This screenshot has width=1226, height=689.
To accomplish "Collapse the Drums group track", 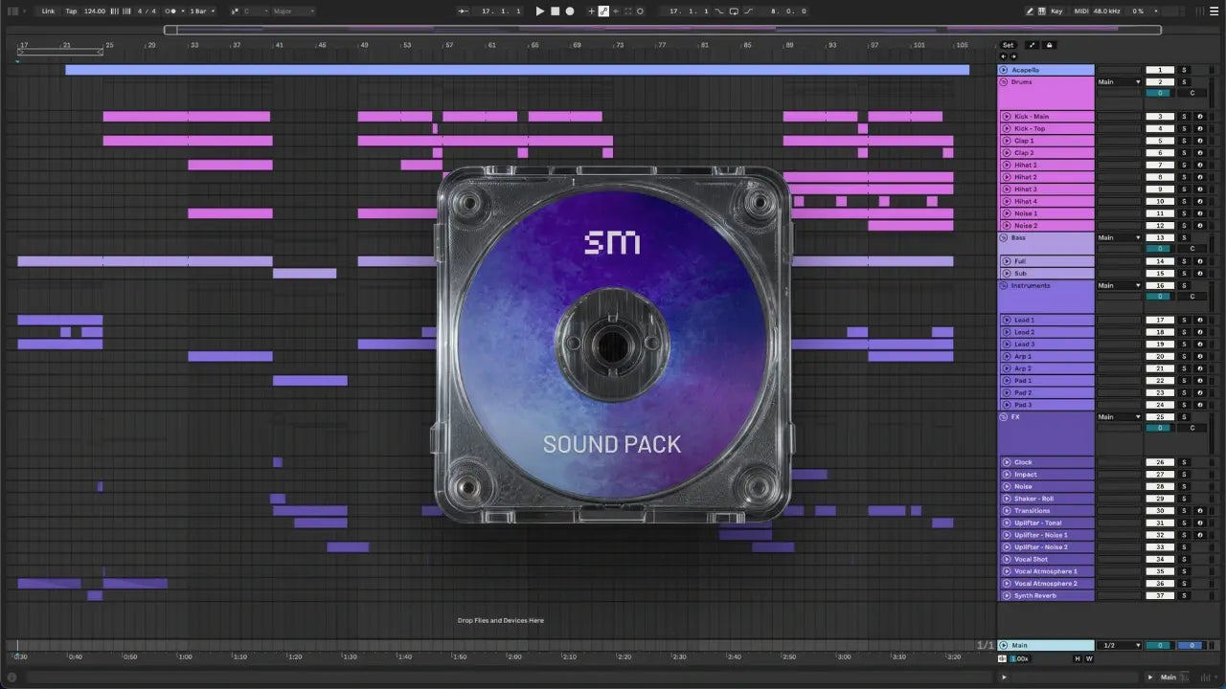I will click(x=1004, y=82).
